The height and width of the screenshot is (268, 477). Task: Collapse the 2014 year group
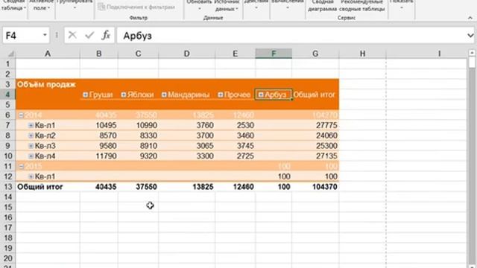22,115
